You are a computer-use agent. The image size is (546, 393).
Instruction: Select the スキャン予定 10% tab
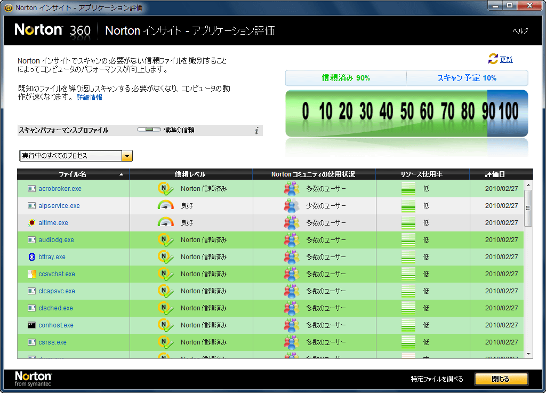click(467, 78)
